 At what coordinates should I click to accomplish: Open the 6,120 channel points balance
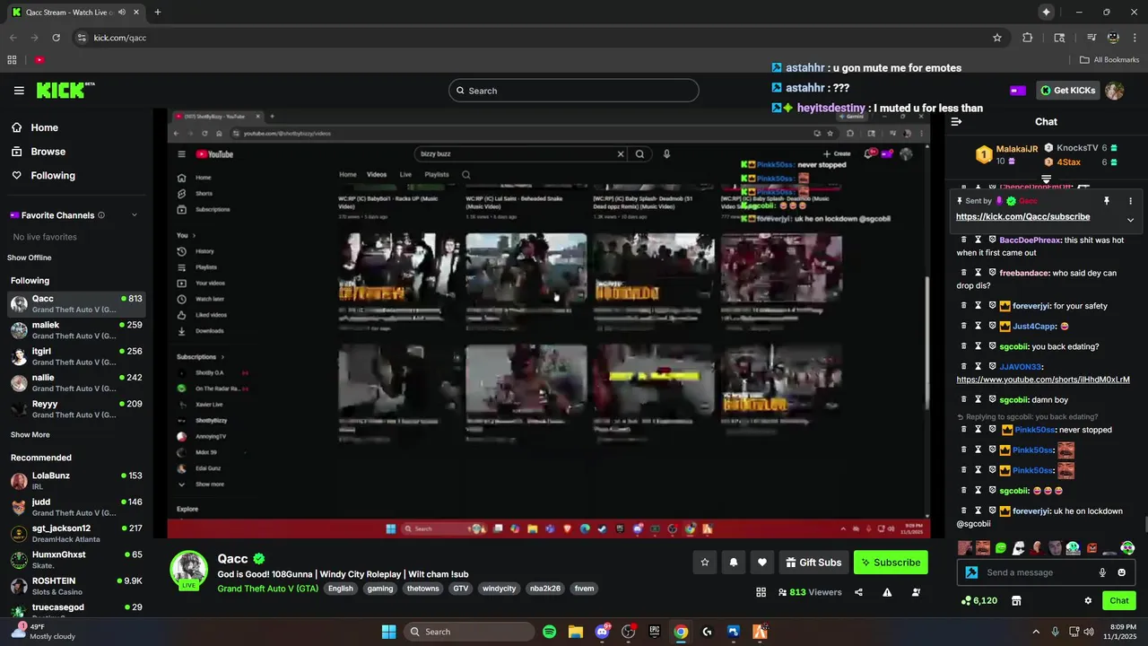[978, 600]
